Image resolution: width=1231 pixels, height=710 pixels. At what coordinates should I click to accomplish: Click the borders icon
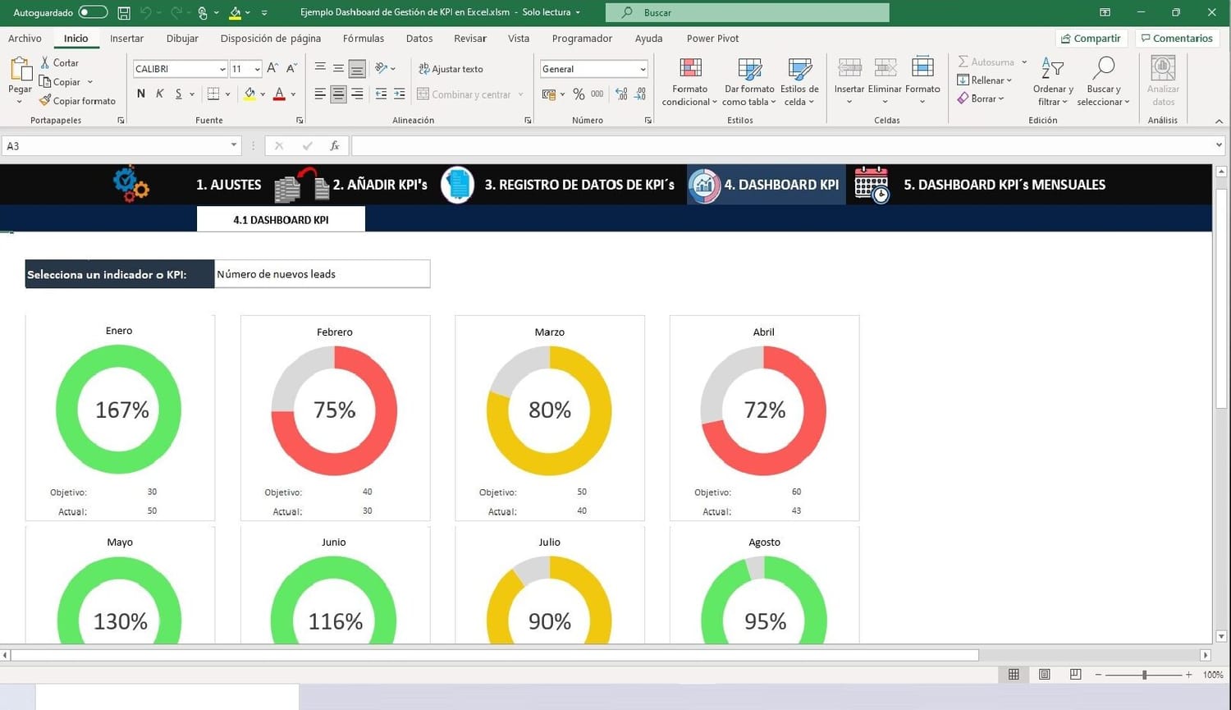(213, 94)
